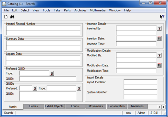The height and width of the screenshot is (117, 168).
Task: Click the Internal Record Number field
Action: [x=43, y=30]
